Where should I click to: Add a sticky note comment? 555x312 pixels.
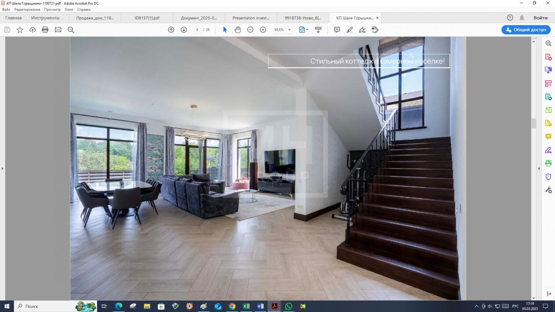[337, 30]
